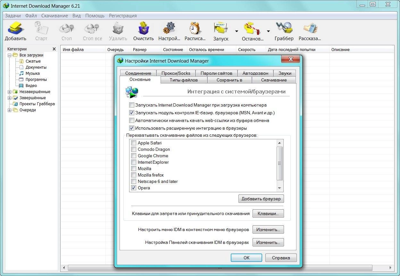Expand the Завершённые tree node
400x276 pixels.
coord(9,98)
